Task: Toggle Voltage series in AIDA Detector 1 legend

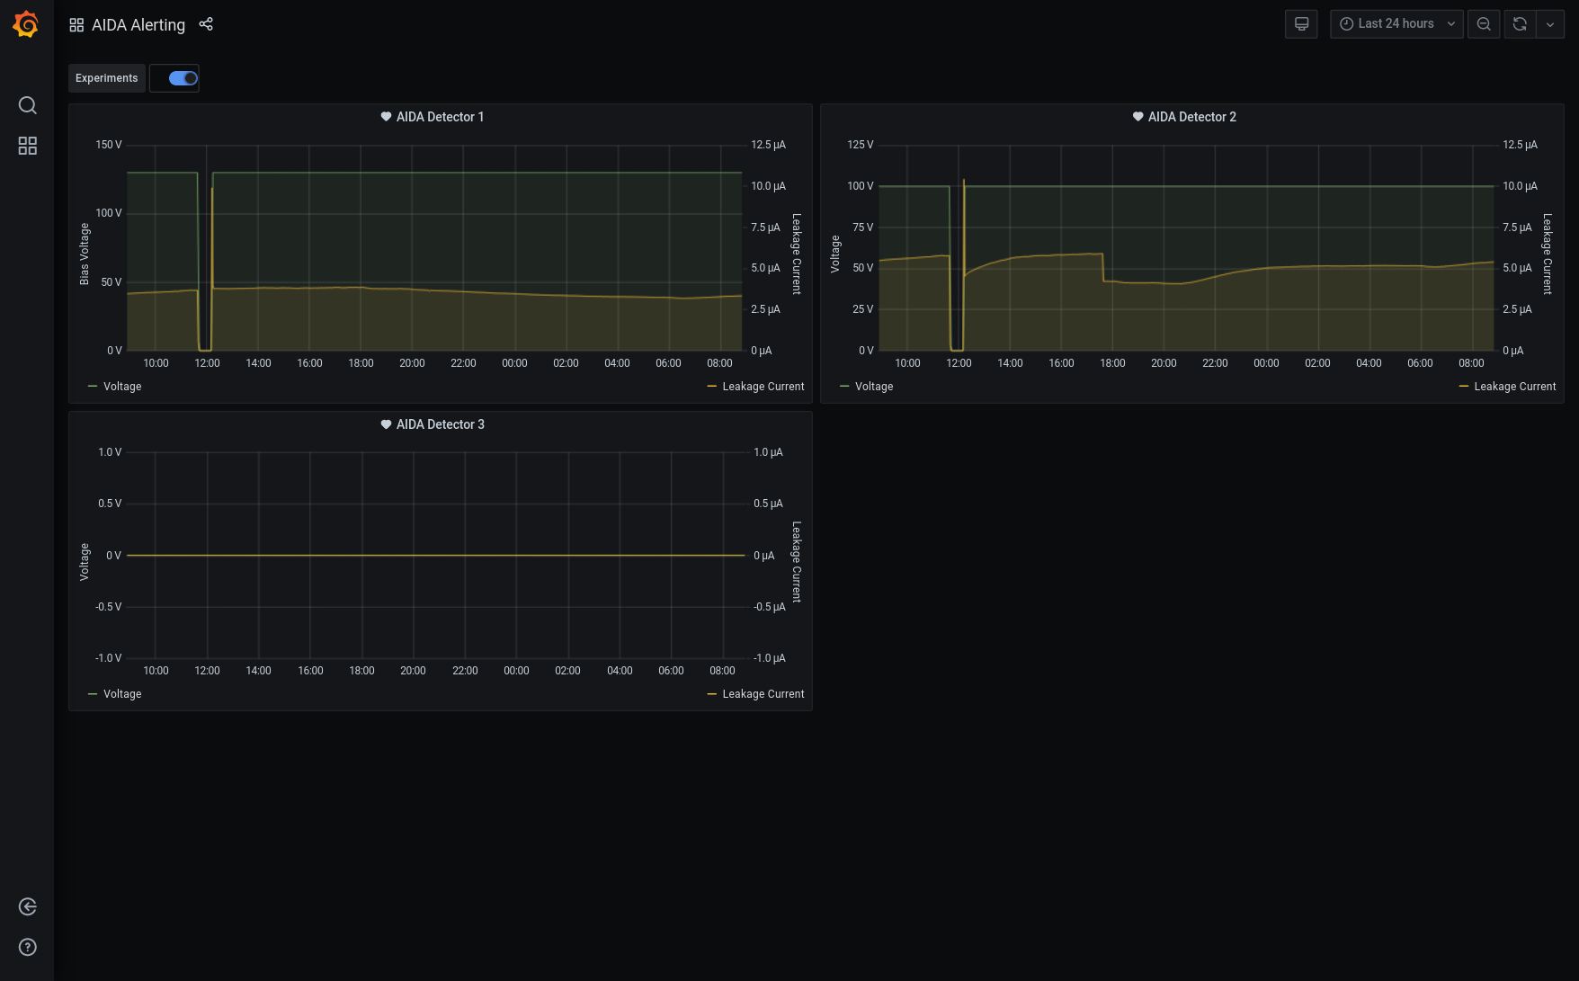Action: [122, 387]
